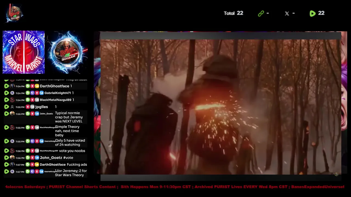Click the 11:56 PM timestamp on the '#vote' row
This screenshot has width=351, height=197.
(20, 158)
